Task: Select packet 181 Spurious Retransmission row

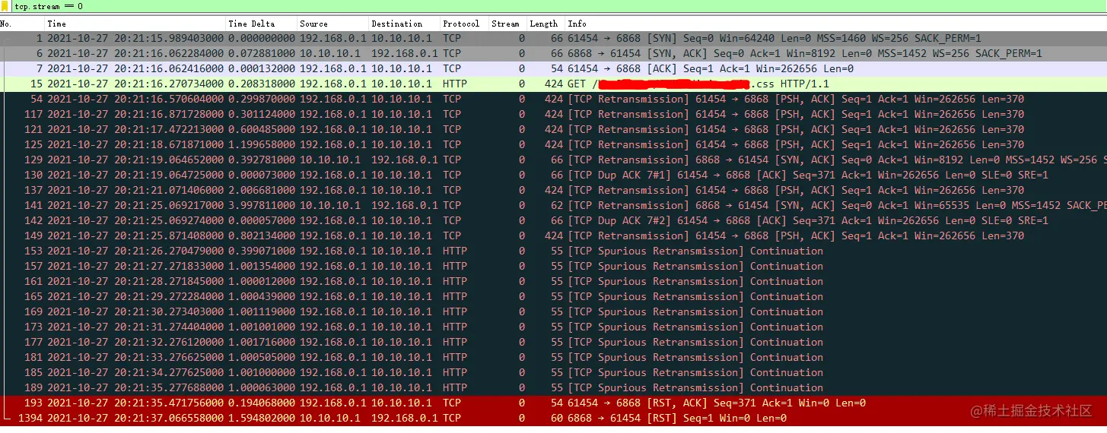Action: pyautogui.click(x=553, y=357)
